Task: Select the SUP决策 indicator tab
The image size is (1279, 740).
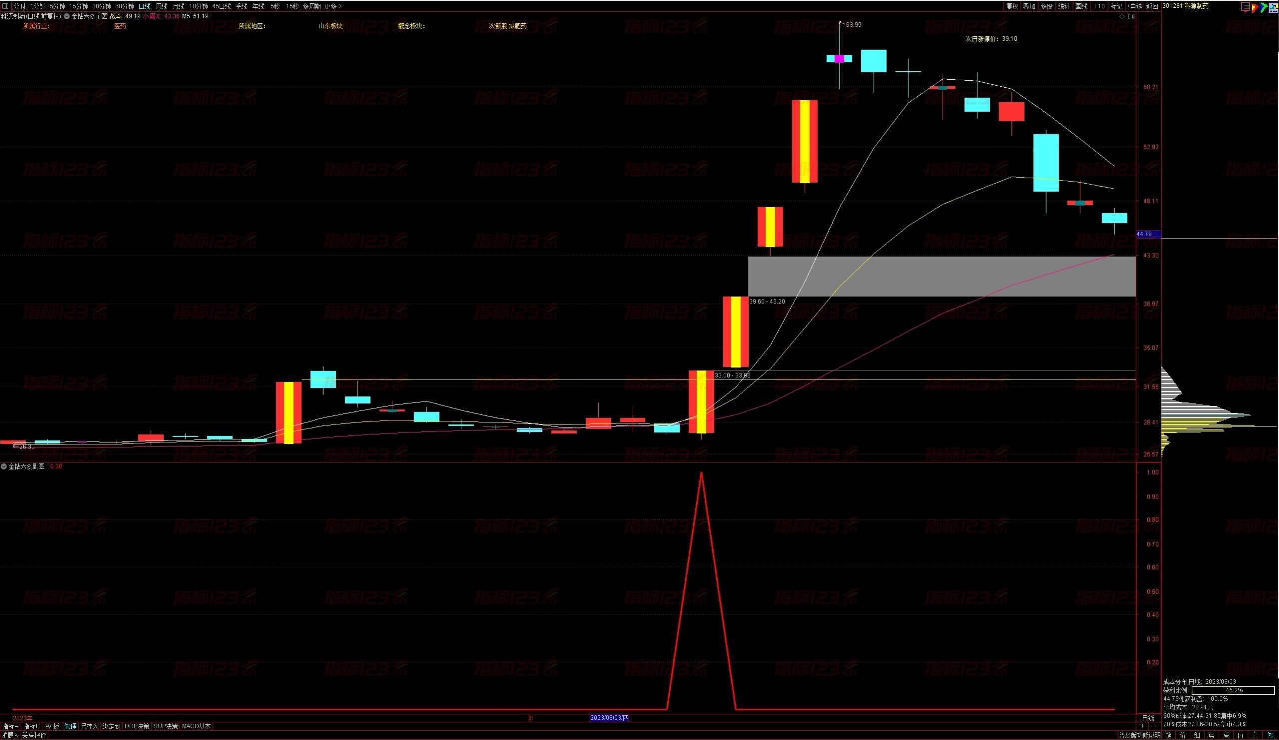Action: (166, 726)
